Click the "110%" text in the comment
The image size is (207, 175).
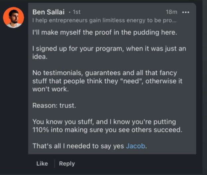[41, 130]
